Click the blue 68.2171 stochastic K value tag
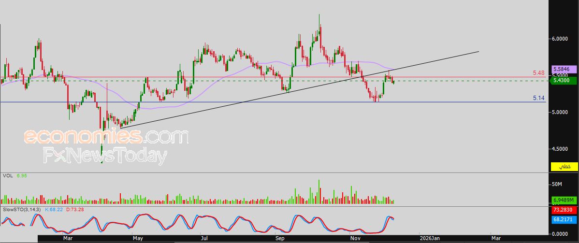This screenshot has width=579, height=243. pos(564,220)
